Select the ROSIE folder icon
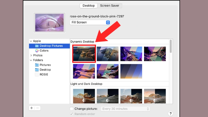Screen dimensions: 208x117 tap(37, 75)
